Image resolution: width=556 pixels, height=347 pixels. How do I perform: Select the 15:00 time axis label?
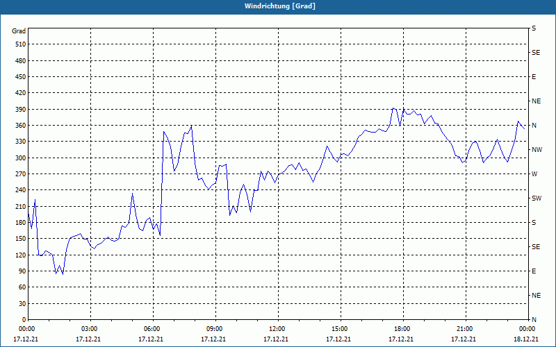point(340,329)
